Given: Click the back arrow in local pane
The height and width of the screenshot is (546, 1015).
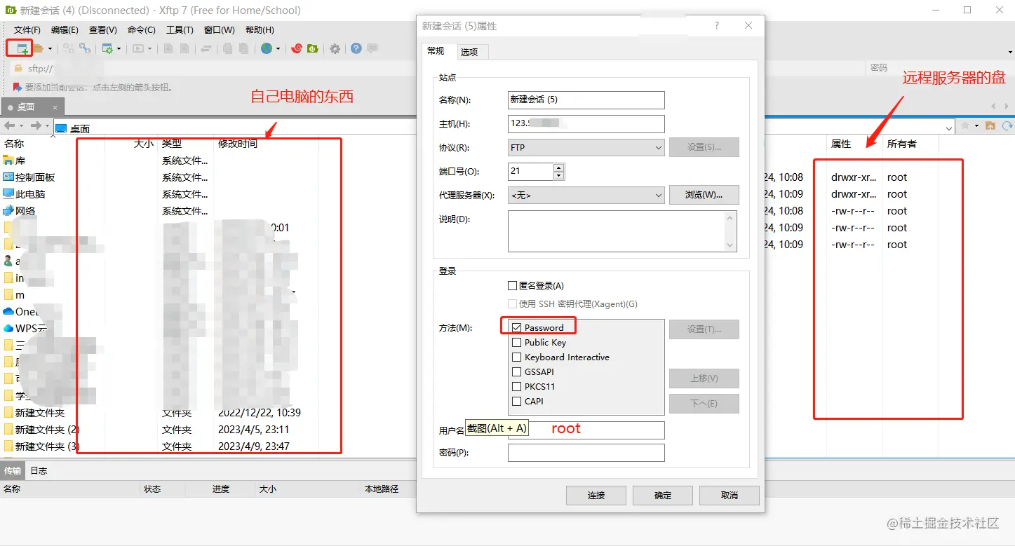Looking at the screenshot, I should click(x=9, y=126).
